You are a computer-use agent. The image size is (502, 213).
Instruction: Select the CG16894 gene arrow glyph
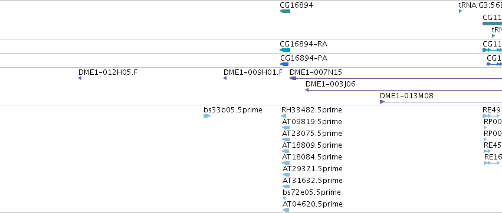(285, 11)
